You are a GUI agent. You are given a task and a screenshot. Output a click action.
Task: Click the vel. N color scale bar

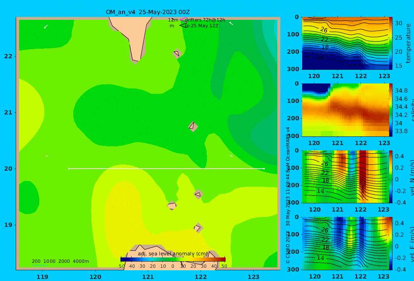tap(390, 176)
